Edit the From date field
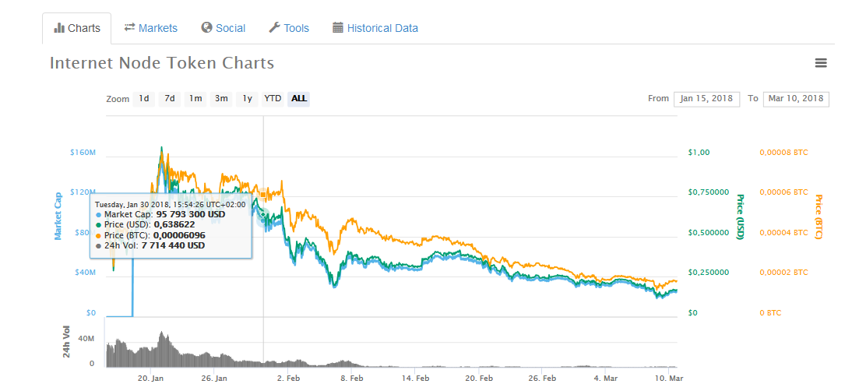 coord(706,99)
